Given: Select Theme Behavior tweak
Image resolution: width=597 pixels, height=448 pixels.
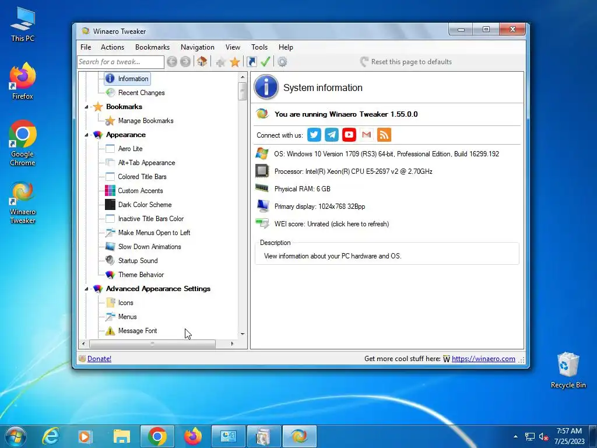Looking at the screenshot, I should point(141,275).
